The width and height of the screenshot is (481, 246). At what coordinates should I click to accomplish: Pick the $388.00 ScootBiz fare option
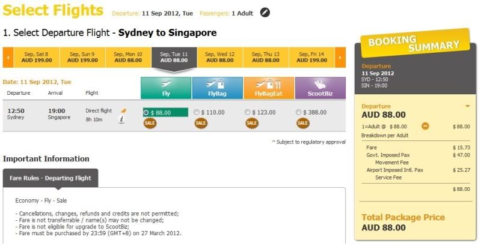click(x=299, y=112)
